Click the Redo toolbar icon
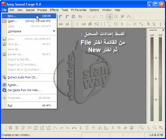Image resolution: width=166 pixels, height=139 pixels. pos(95,17)
